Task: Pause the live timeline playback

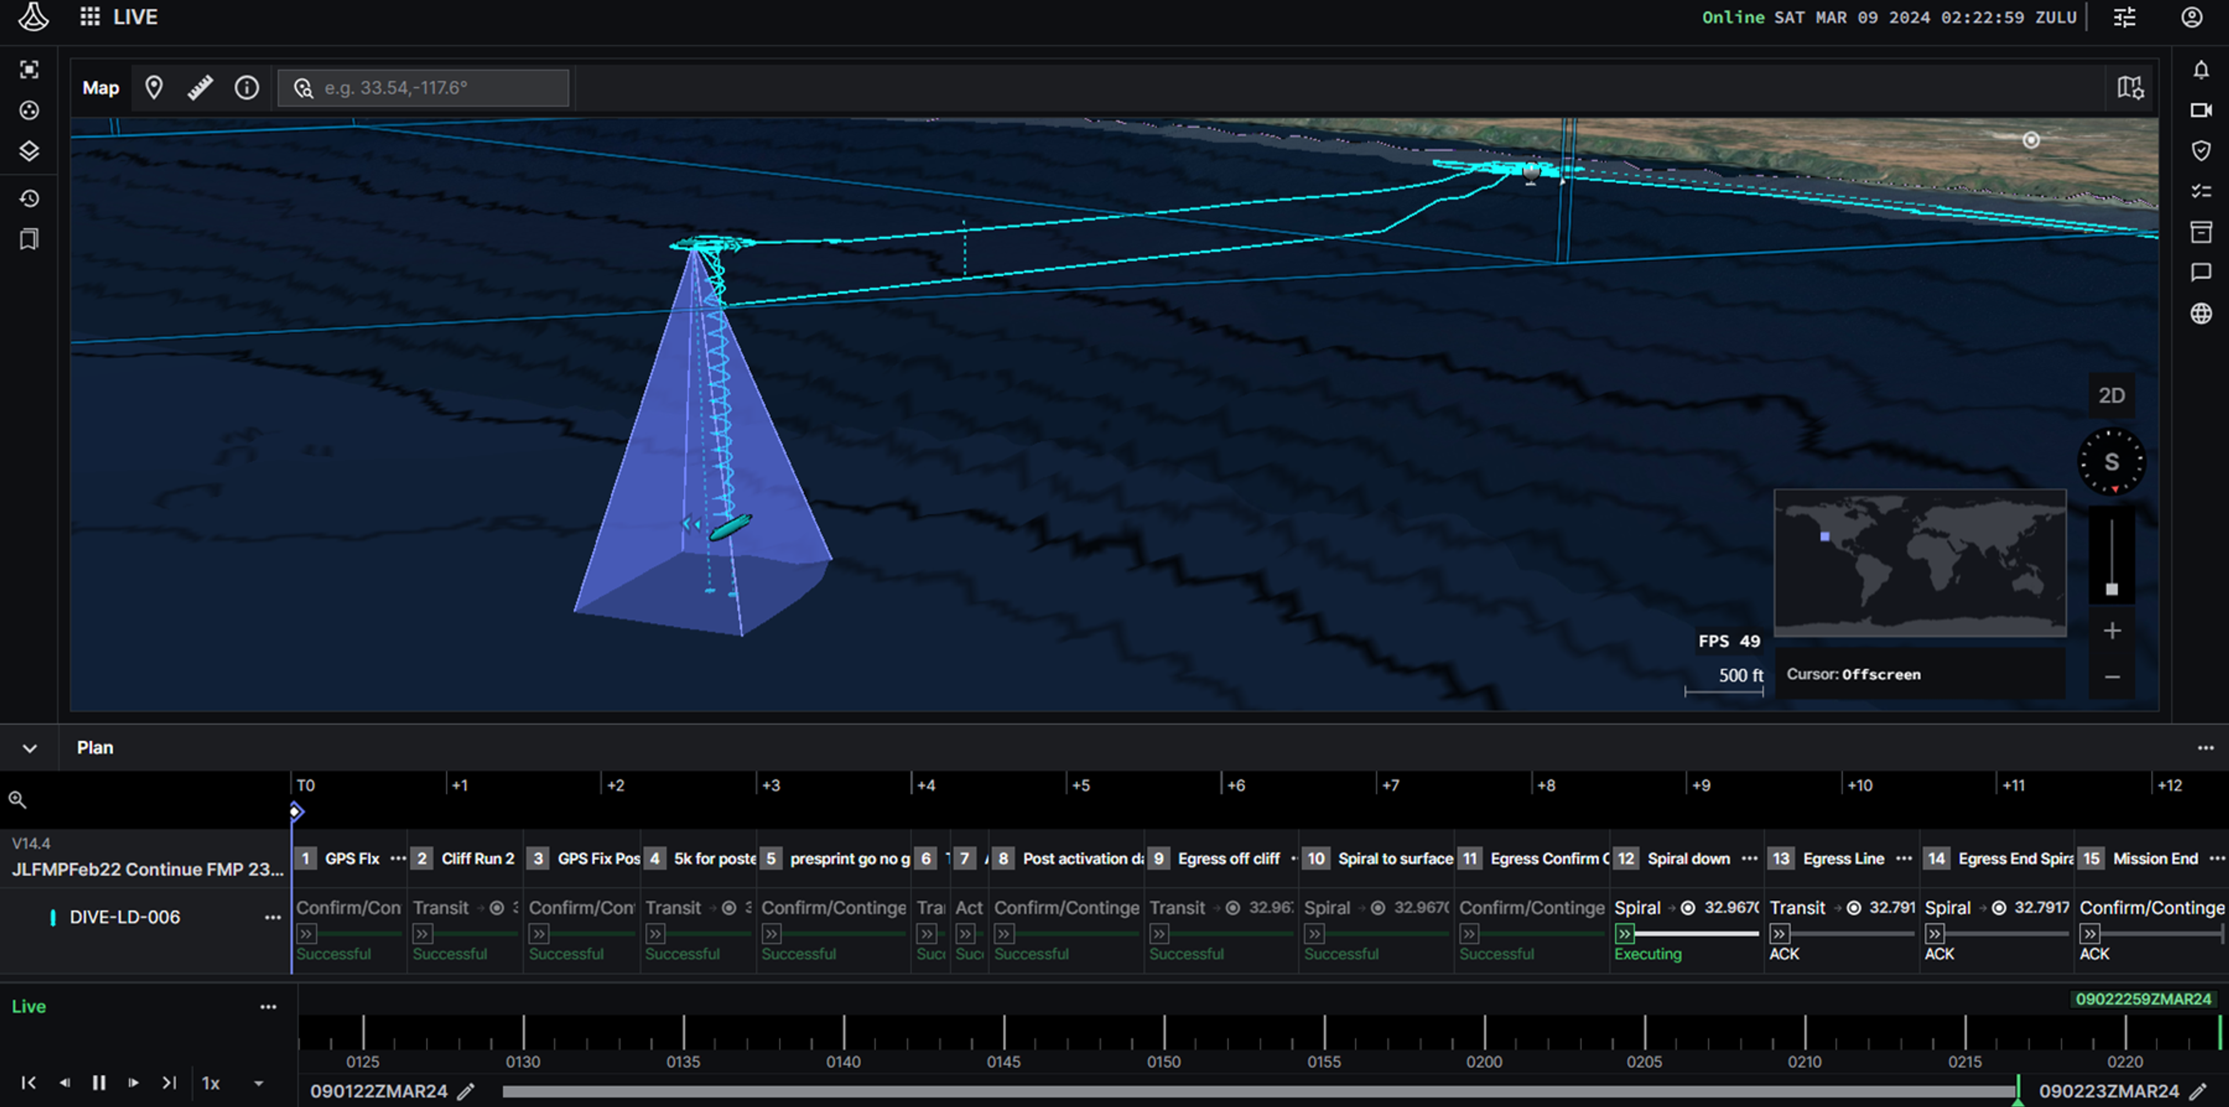Action: 99,1083
